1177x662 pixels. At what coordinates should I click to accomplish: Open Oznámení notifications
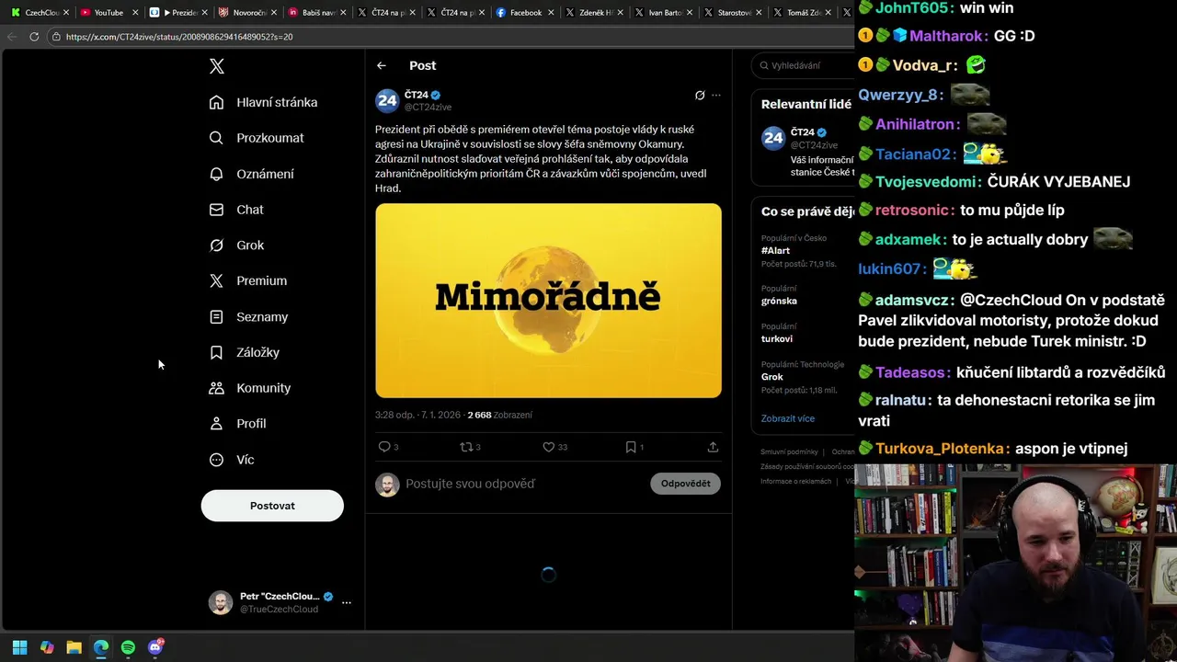click(252, 174)
